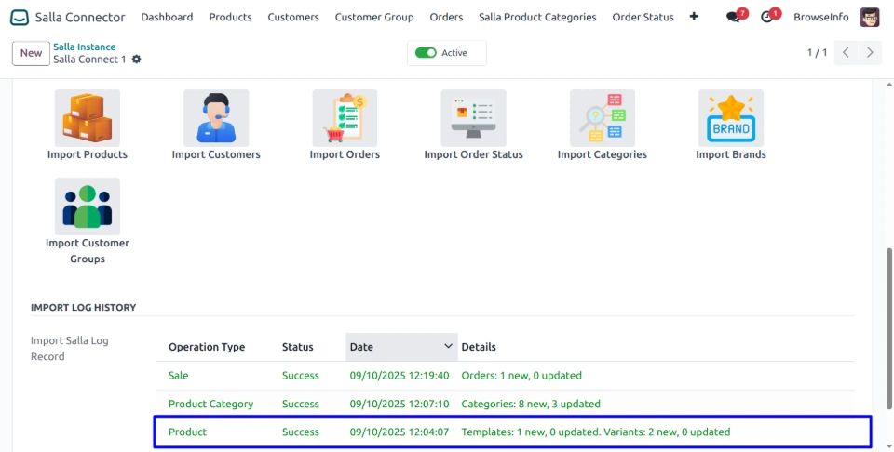Go to next record arrow
The height and width of the screenshot is (452, 894).
click(870, 53)
